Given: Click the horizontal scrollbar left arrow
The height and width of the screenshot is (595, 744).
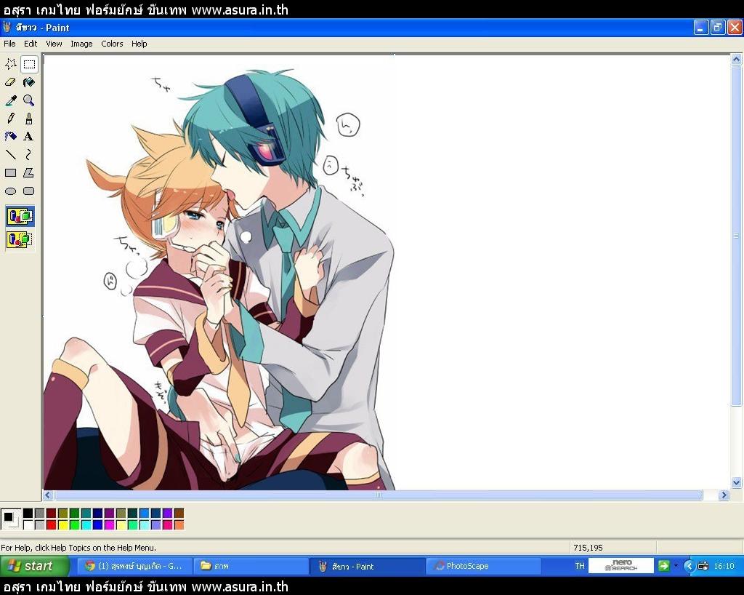Looking at the screenshot, I should click(x=47, y=495).
